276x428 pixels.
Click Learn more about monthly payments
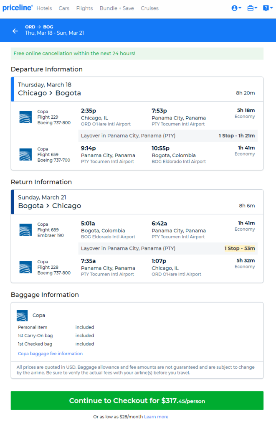tap(156, 417)
